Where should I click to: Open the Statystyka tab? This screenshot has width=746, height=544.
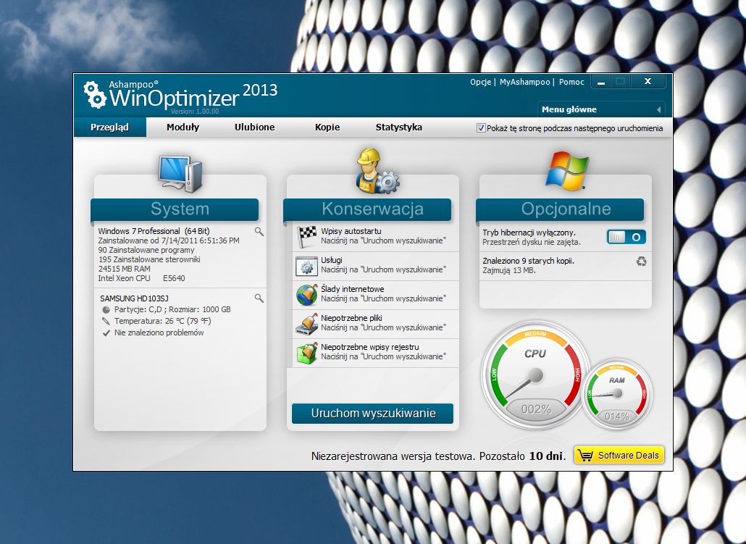tap(398, 127)
